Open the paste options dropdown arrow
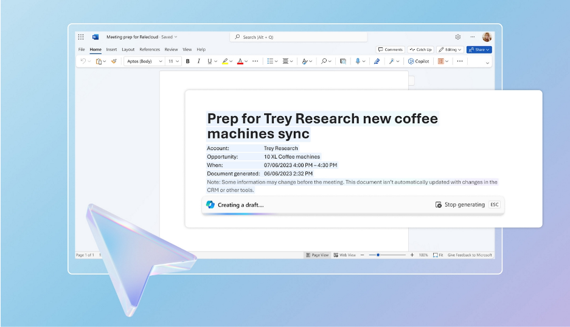This screenshot has width=570, height=327. point(105,61)
